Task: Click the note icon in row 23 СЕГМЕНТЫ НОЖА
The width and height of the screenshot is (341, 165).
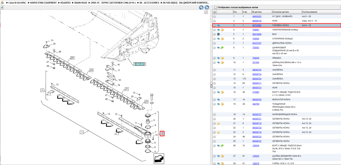Action: pos(218,132)
